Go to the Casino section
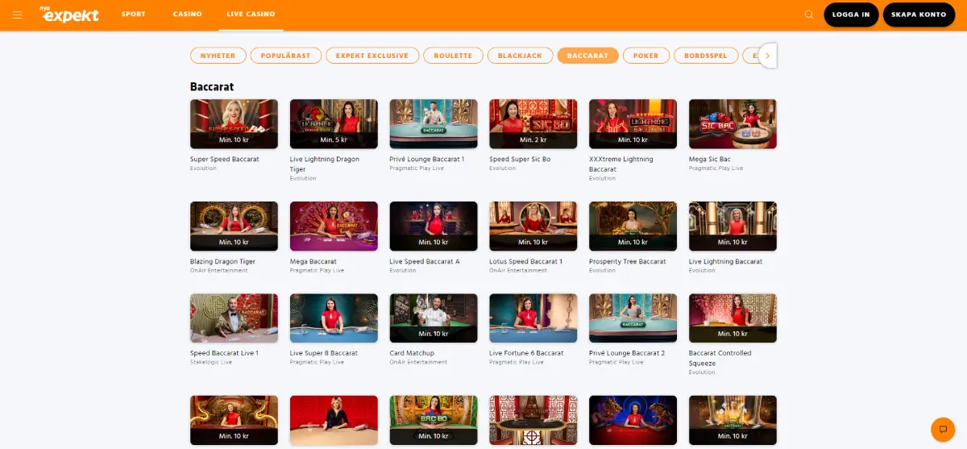Screen dimensions: 967x449 (187, 15)
